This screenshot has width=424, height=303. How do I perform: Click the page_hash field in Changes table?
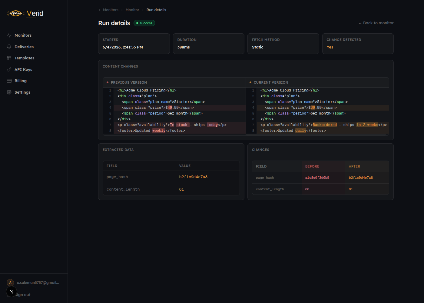point(265,178)
